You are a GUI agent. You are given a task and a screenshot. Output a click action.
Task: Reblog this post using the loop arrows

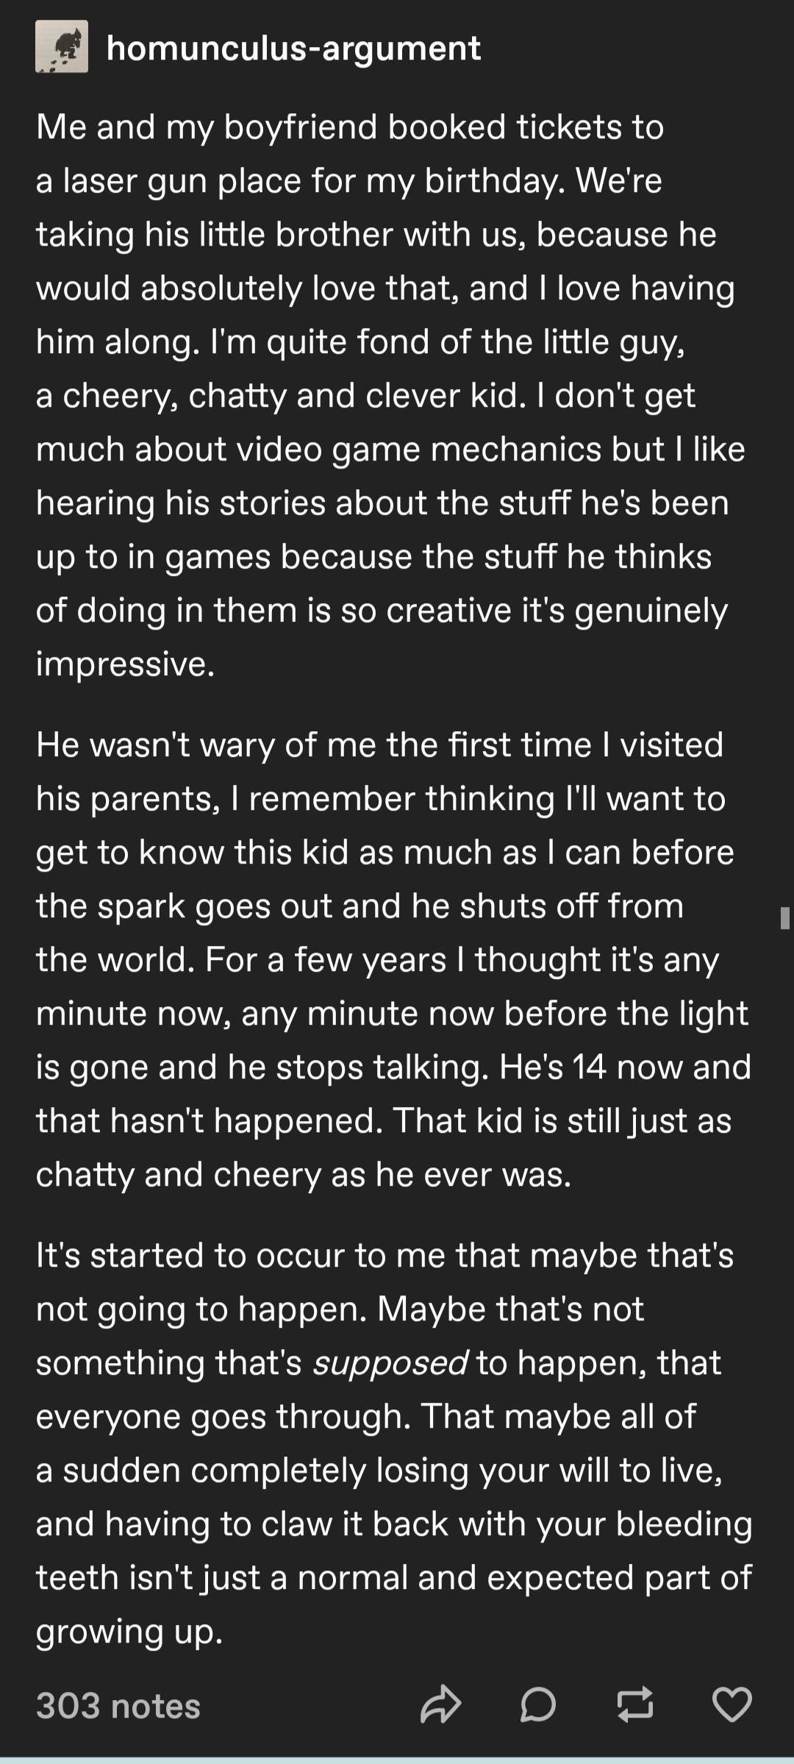(634, 1705)
